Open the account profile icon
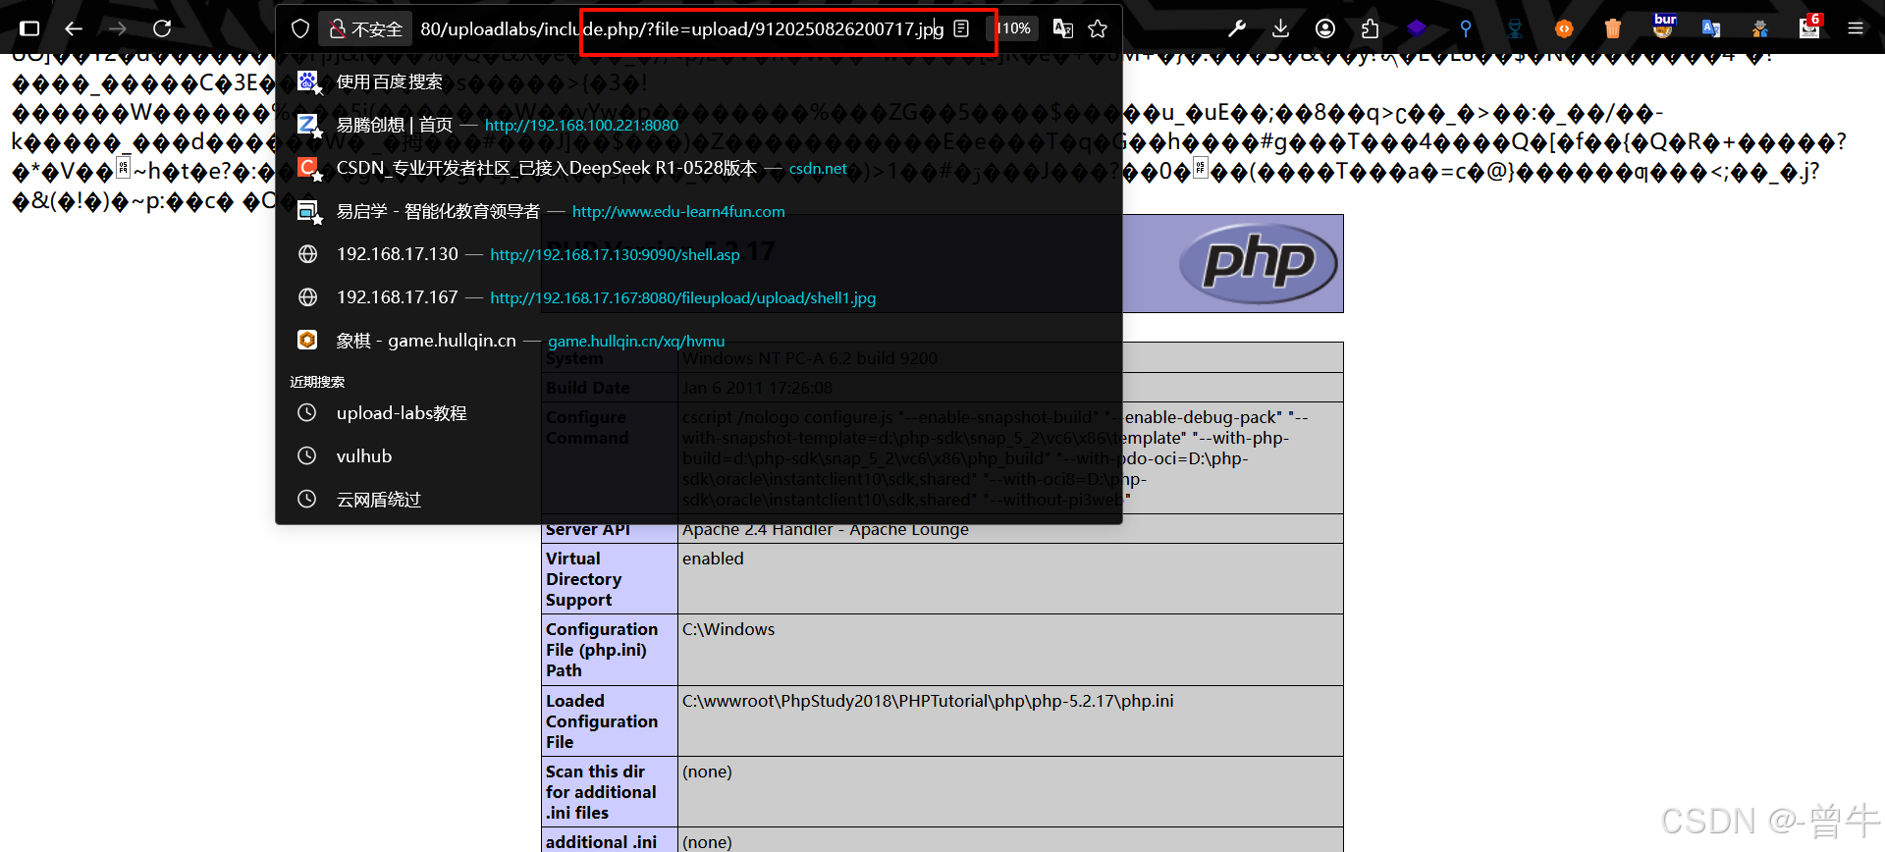The height and width of the screenshot is (852, 1885). tap(1325, 28)
